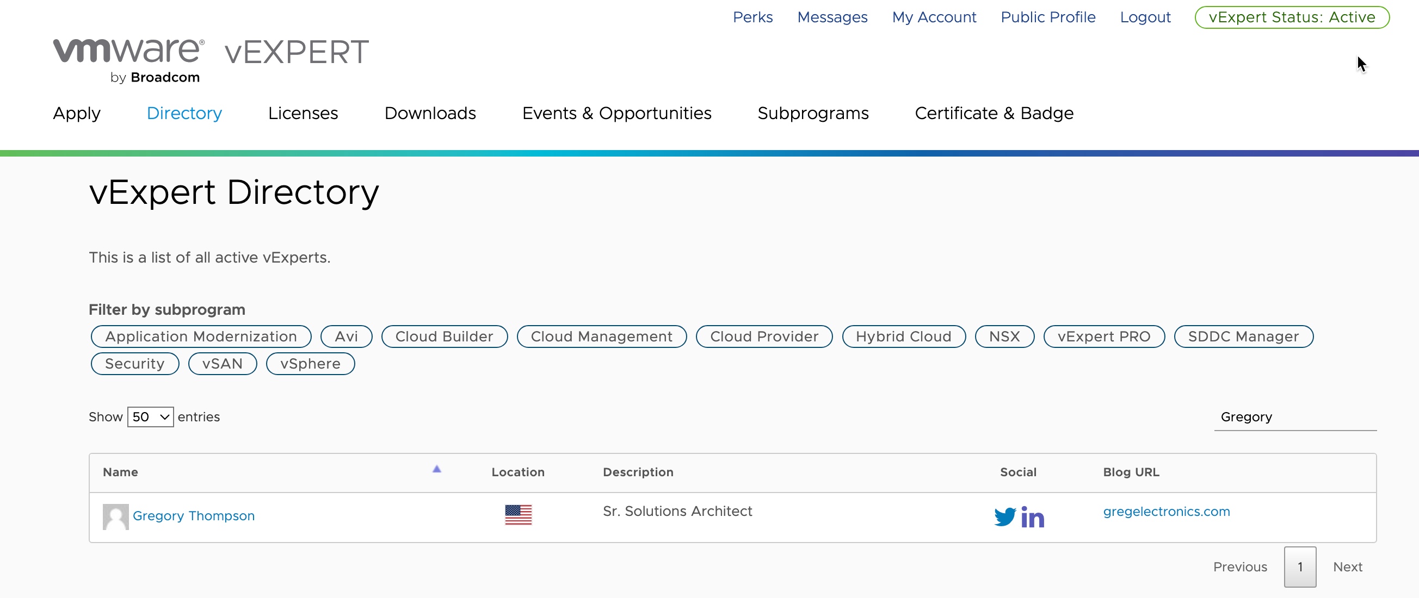This screenshot has width=1419, height=598.
Task: Sort by Name column arrow
Action: click(x=437, y=469)
